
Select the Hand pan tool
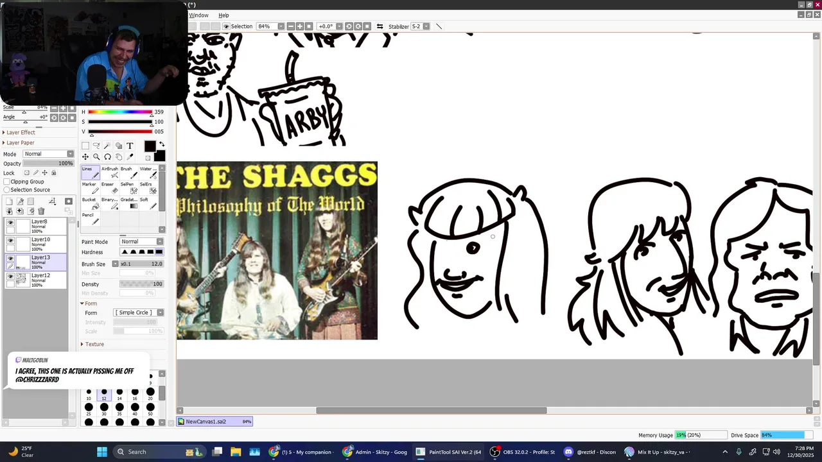[119, 157]
